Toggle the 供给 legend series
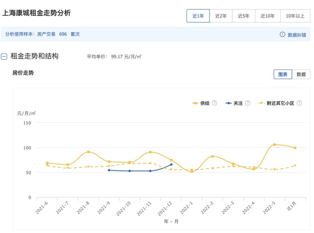The height and width of the screenshot is (233, 314). (x=205, y=103)
